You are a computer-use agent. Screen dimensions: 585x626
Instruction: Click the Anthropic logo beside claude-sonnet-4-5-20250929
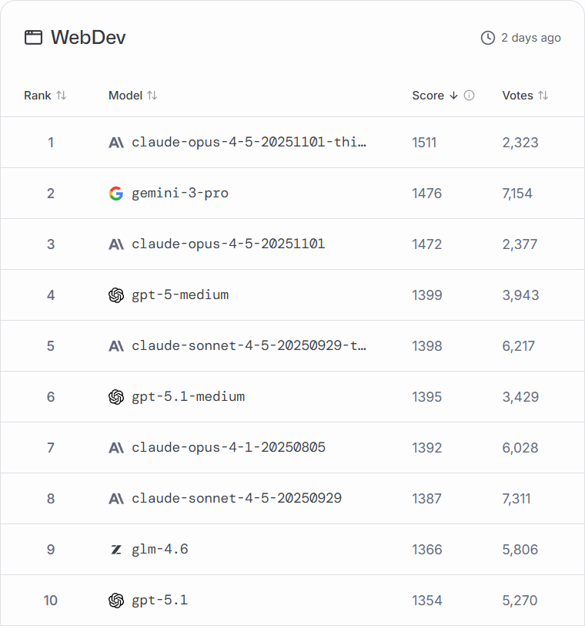coord(116,499)
